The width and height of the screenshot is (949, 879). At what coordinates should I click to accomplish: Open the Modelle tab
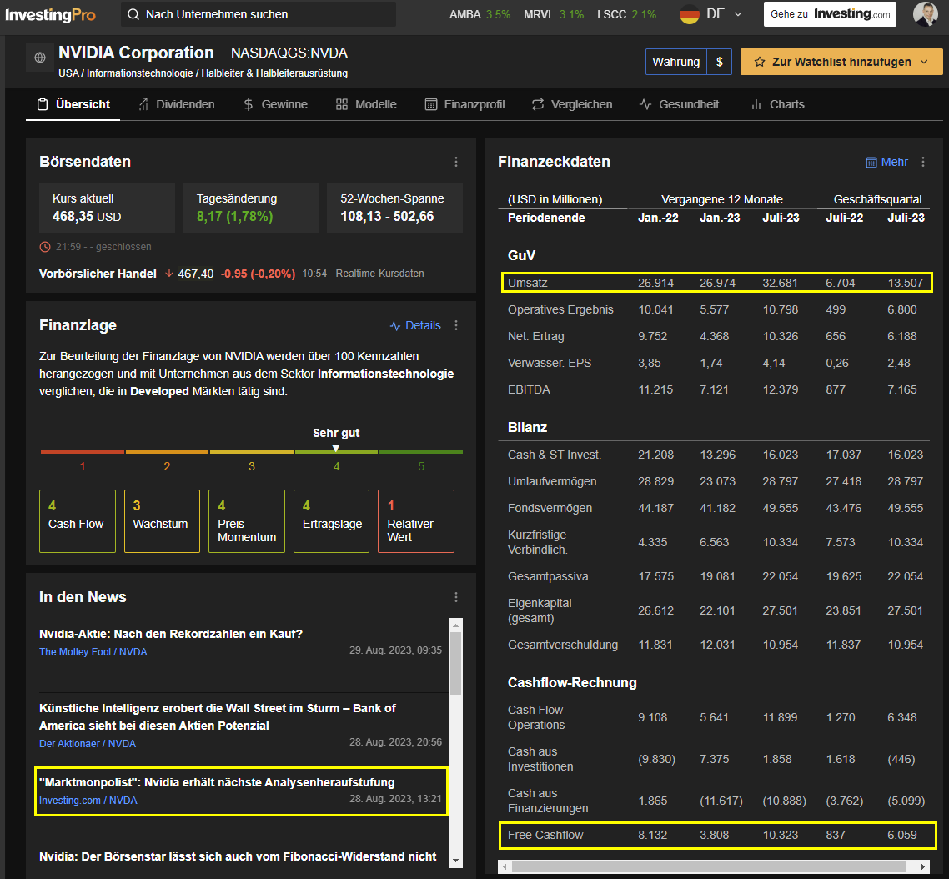[366, 104]
